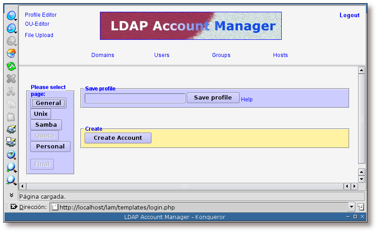
Task: Go to the Domains section
Action: (103, 55)
